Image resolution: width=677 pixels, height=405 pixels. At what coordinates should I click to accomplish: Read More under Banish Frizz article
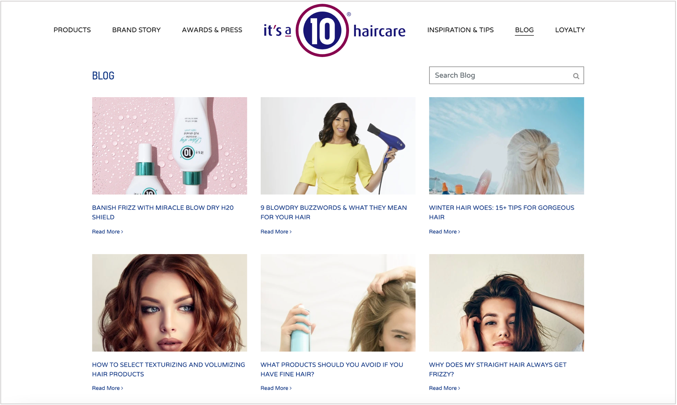[107, 232]
